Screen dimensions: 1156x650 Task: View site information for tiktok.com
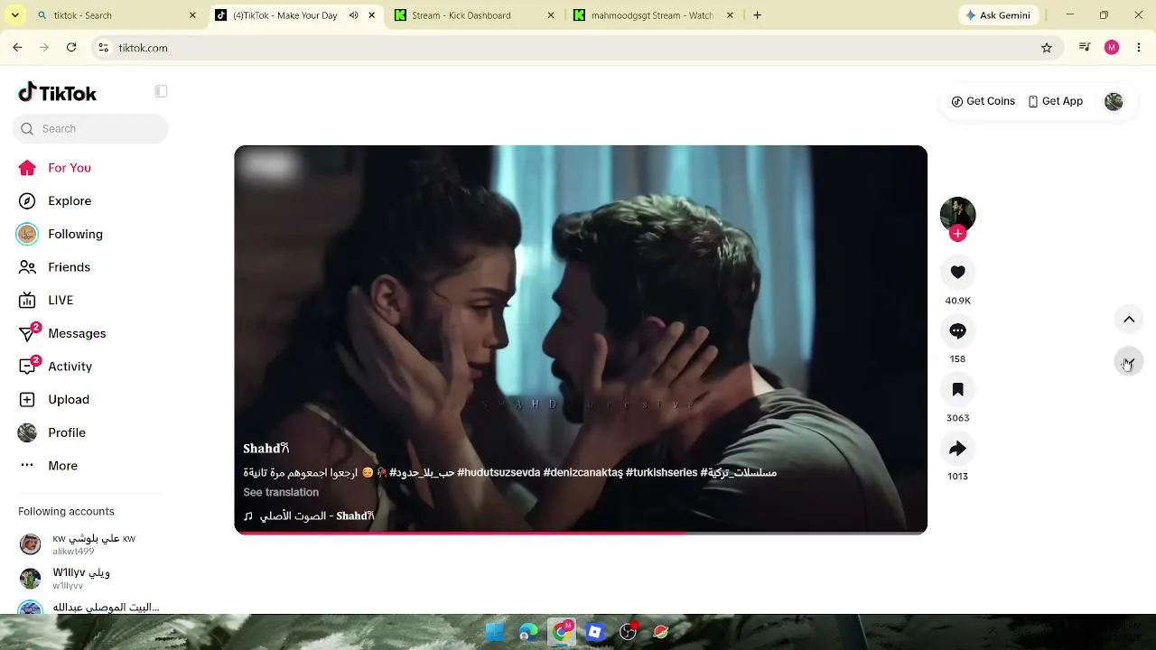pos(103,48)
